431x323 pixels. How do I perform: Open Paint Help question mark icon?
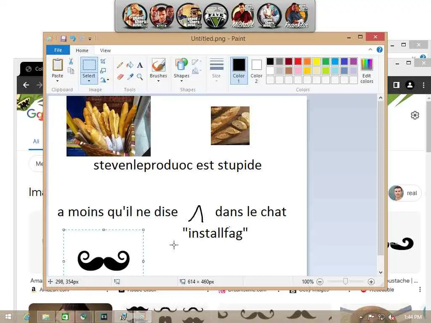click(x=380, y=50)
